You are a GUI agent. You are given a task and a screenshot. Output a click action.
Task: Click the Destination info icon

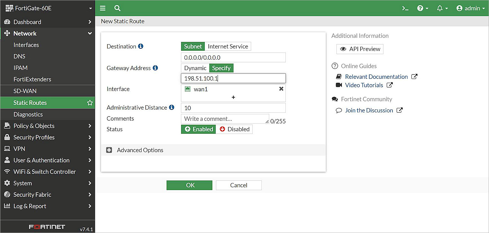tap(140, 46)
